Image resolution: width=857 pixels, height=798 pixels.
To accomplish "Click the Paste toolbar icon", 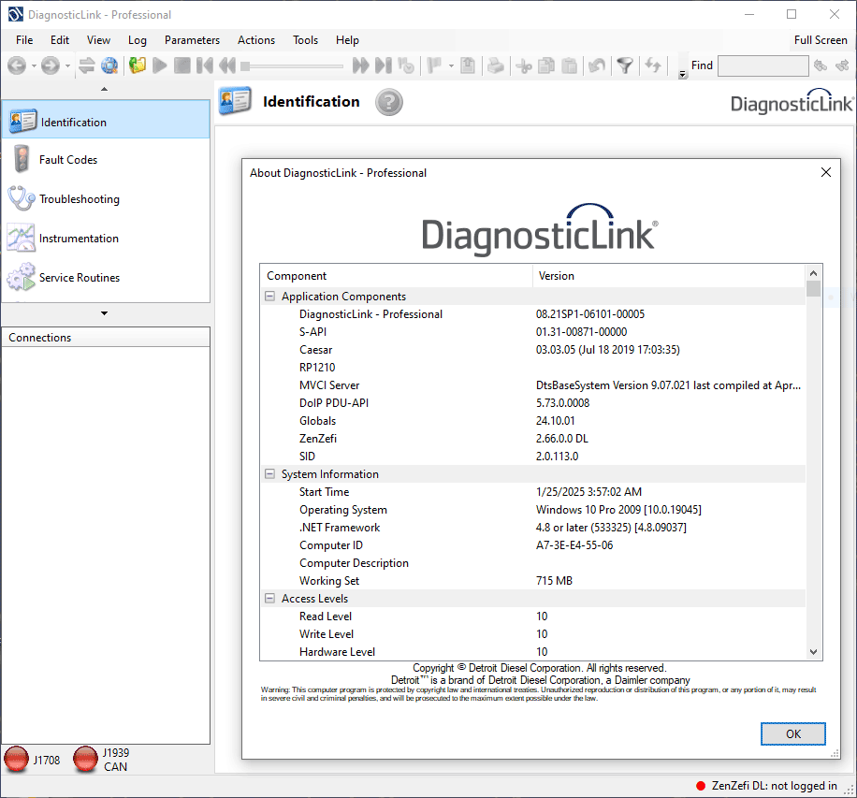I will [570, 65].
